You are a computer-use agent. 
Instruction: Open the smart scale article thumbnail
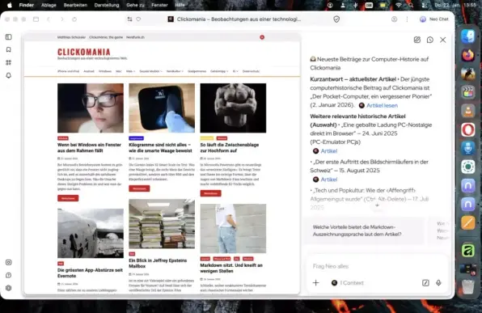[162, 108]
